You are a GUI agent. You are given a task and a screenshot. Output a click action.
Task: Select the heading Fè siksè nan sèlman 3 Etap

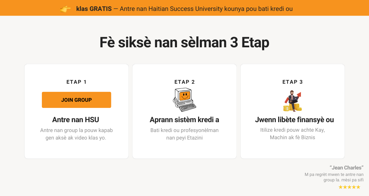[184, 42]
